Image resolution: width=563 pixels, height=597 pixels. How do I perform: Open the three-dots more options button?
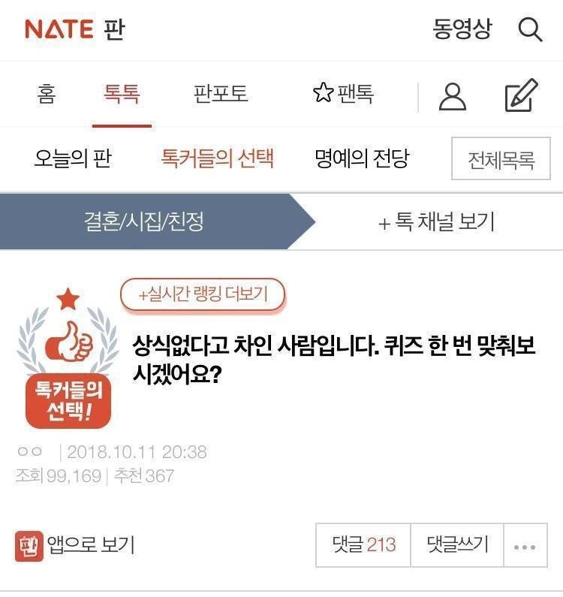point(525,546)
